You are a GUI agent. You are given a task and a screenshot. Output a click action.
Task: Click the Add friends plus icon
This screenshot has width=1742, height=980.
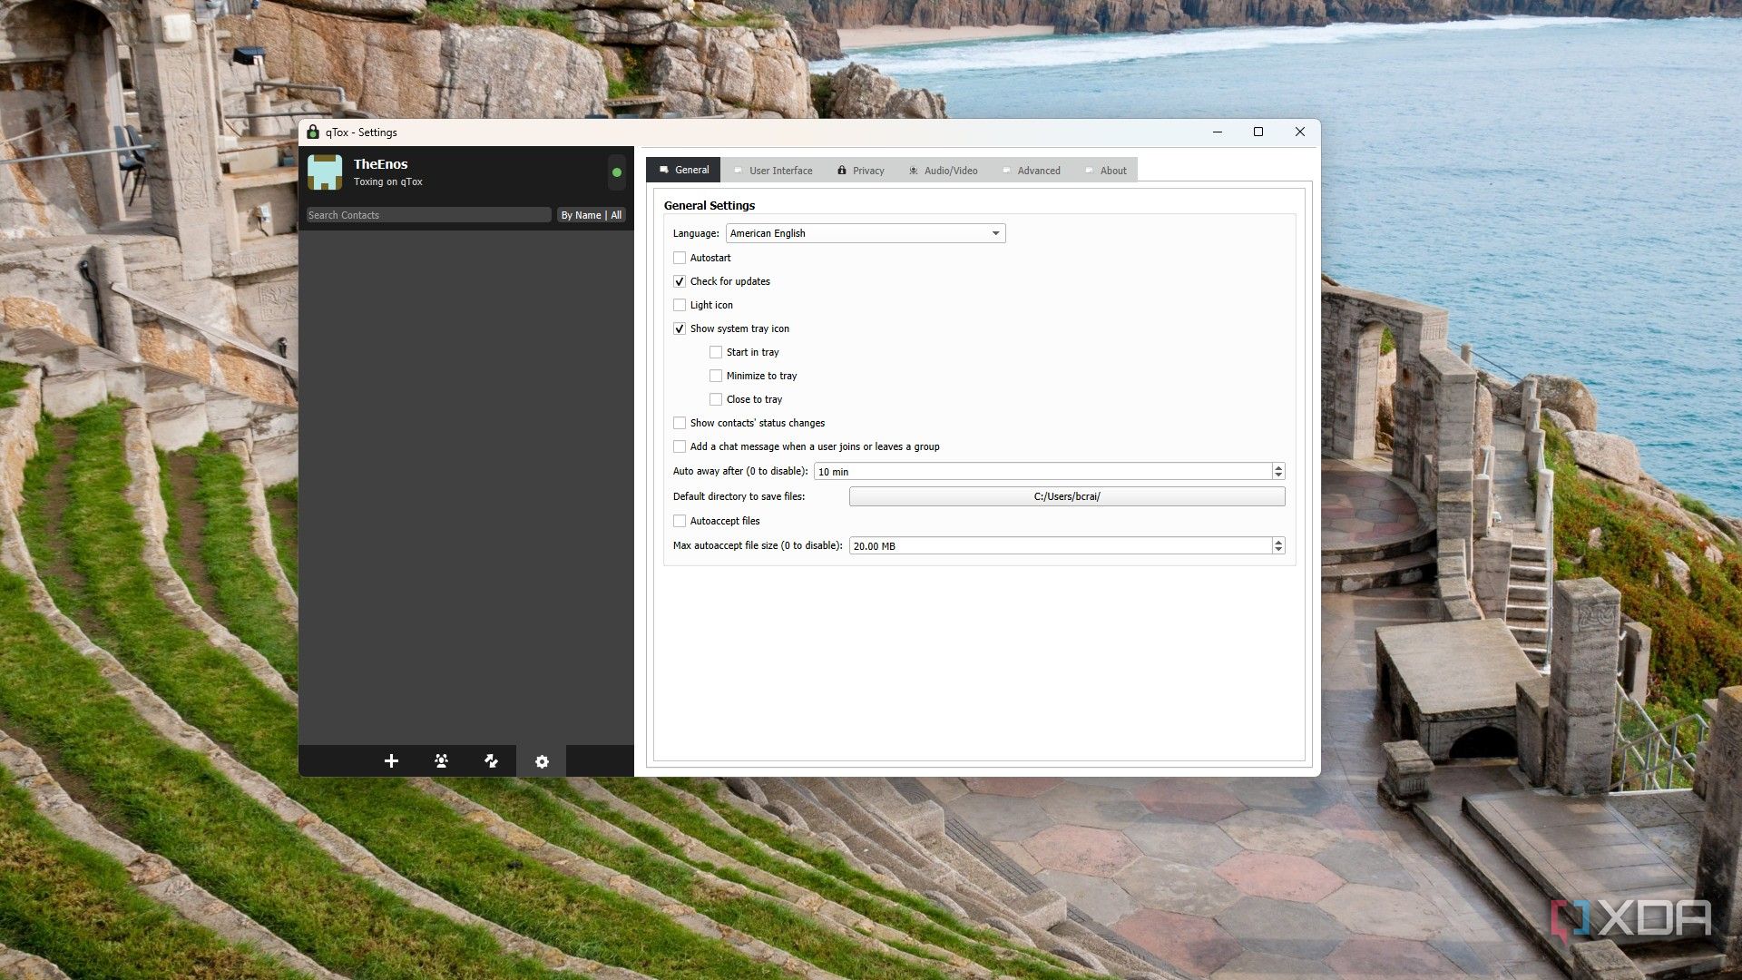391,760
